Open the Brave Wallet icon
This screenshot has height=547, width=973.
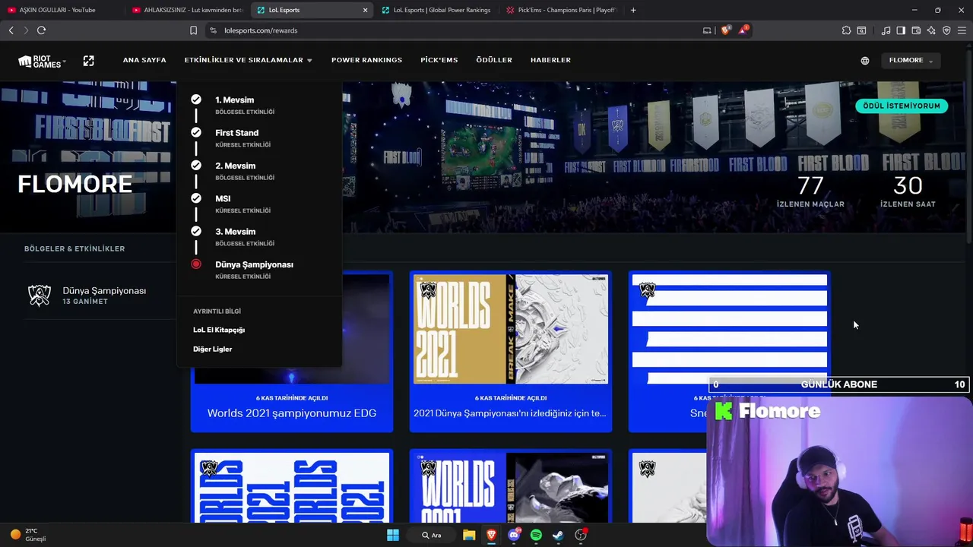[x=916, y=30]
